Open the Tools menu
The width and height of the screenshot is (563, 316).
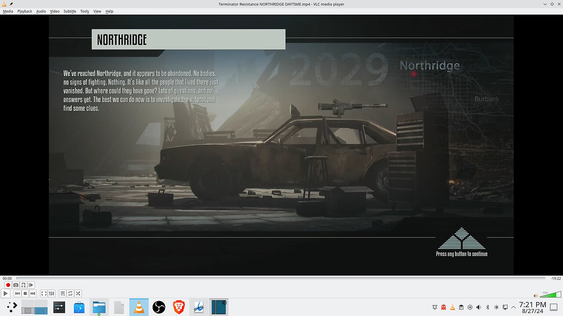(84, 11)
